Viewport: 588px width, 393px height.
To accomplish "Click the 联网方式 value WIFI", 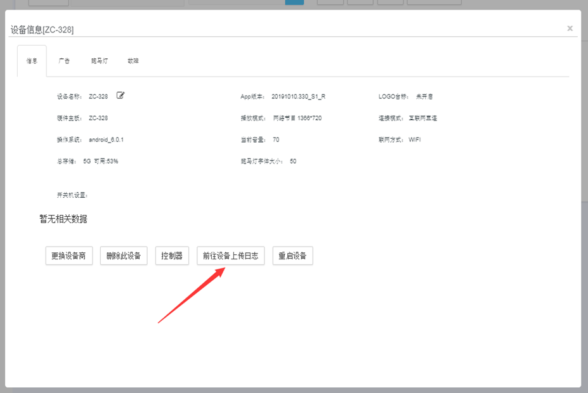I will (415, 139).
